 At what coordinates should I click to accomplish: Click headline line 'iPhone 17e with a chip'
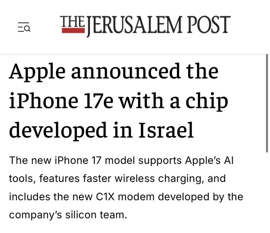[x=118, y=101]
